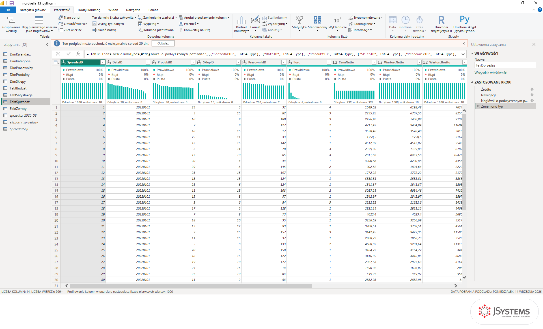Open Standardowy calculation tool
The height and width of the screenshot is (329, 543).
(317, 24)
